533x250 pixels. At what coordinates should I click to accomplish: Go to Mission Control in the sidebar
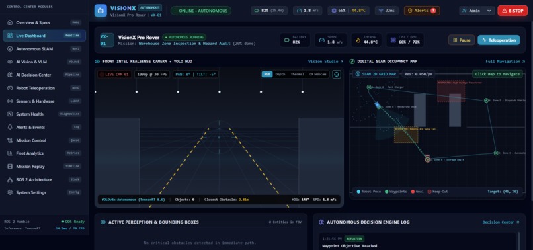click(x=44, y=140)
